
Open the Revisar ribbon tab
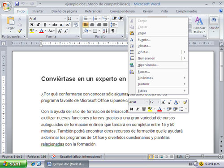pyautogui.click(x=148, y=11)
